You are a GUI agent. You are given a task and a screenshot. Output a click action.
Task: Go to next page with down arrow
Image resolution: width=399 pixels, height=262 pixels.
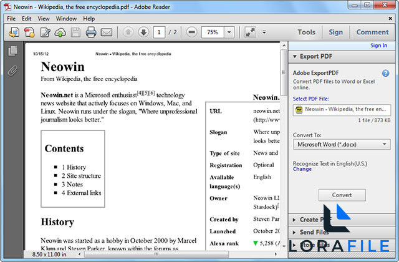coord(143,32)
